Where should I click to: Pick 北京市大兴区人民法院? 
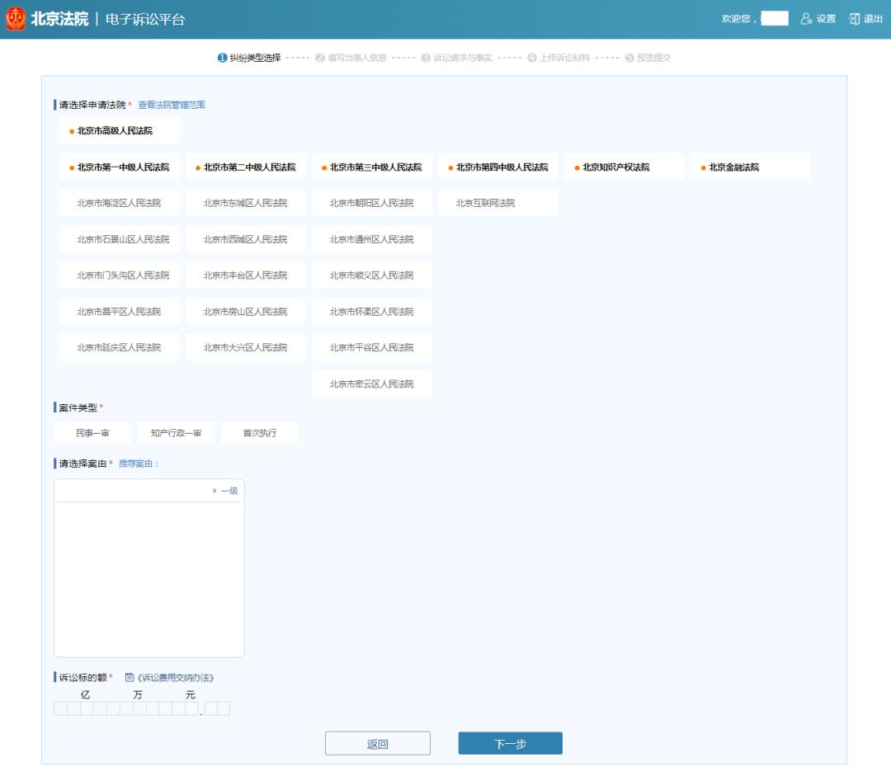pyautogui.click(x=246, y=347)
